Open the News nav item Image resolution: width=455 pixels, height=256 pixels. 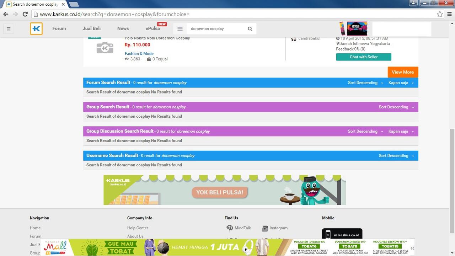123,28
